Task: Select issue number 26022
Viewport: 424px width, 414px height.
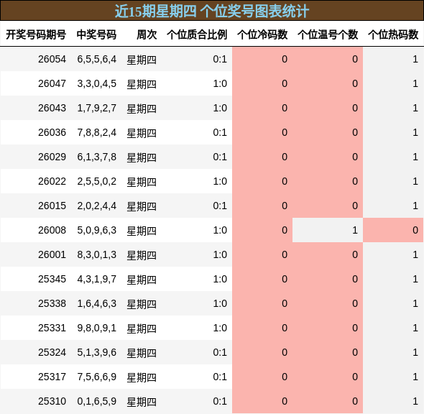Action: click(x=52, y=181)
